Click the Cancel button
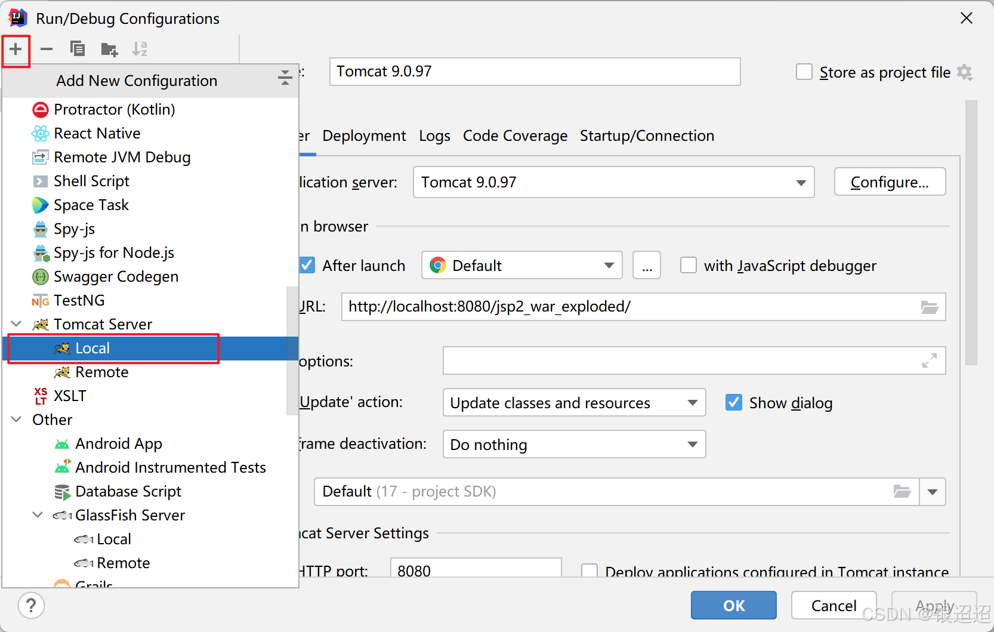The image size is (994, 632). click(834, 605)
